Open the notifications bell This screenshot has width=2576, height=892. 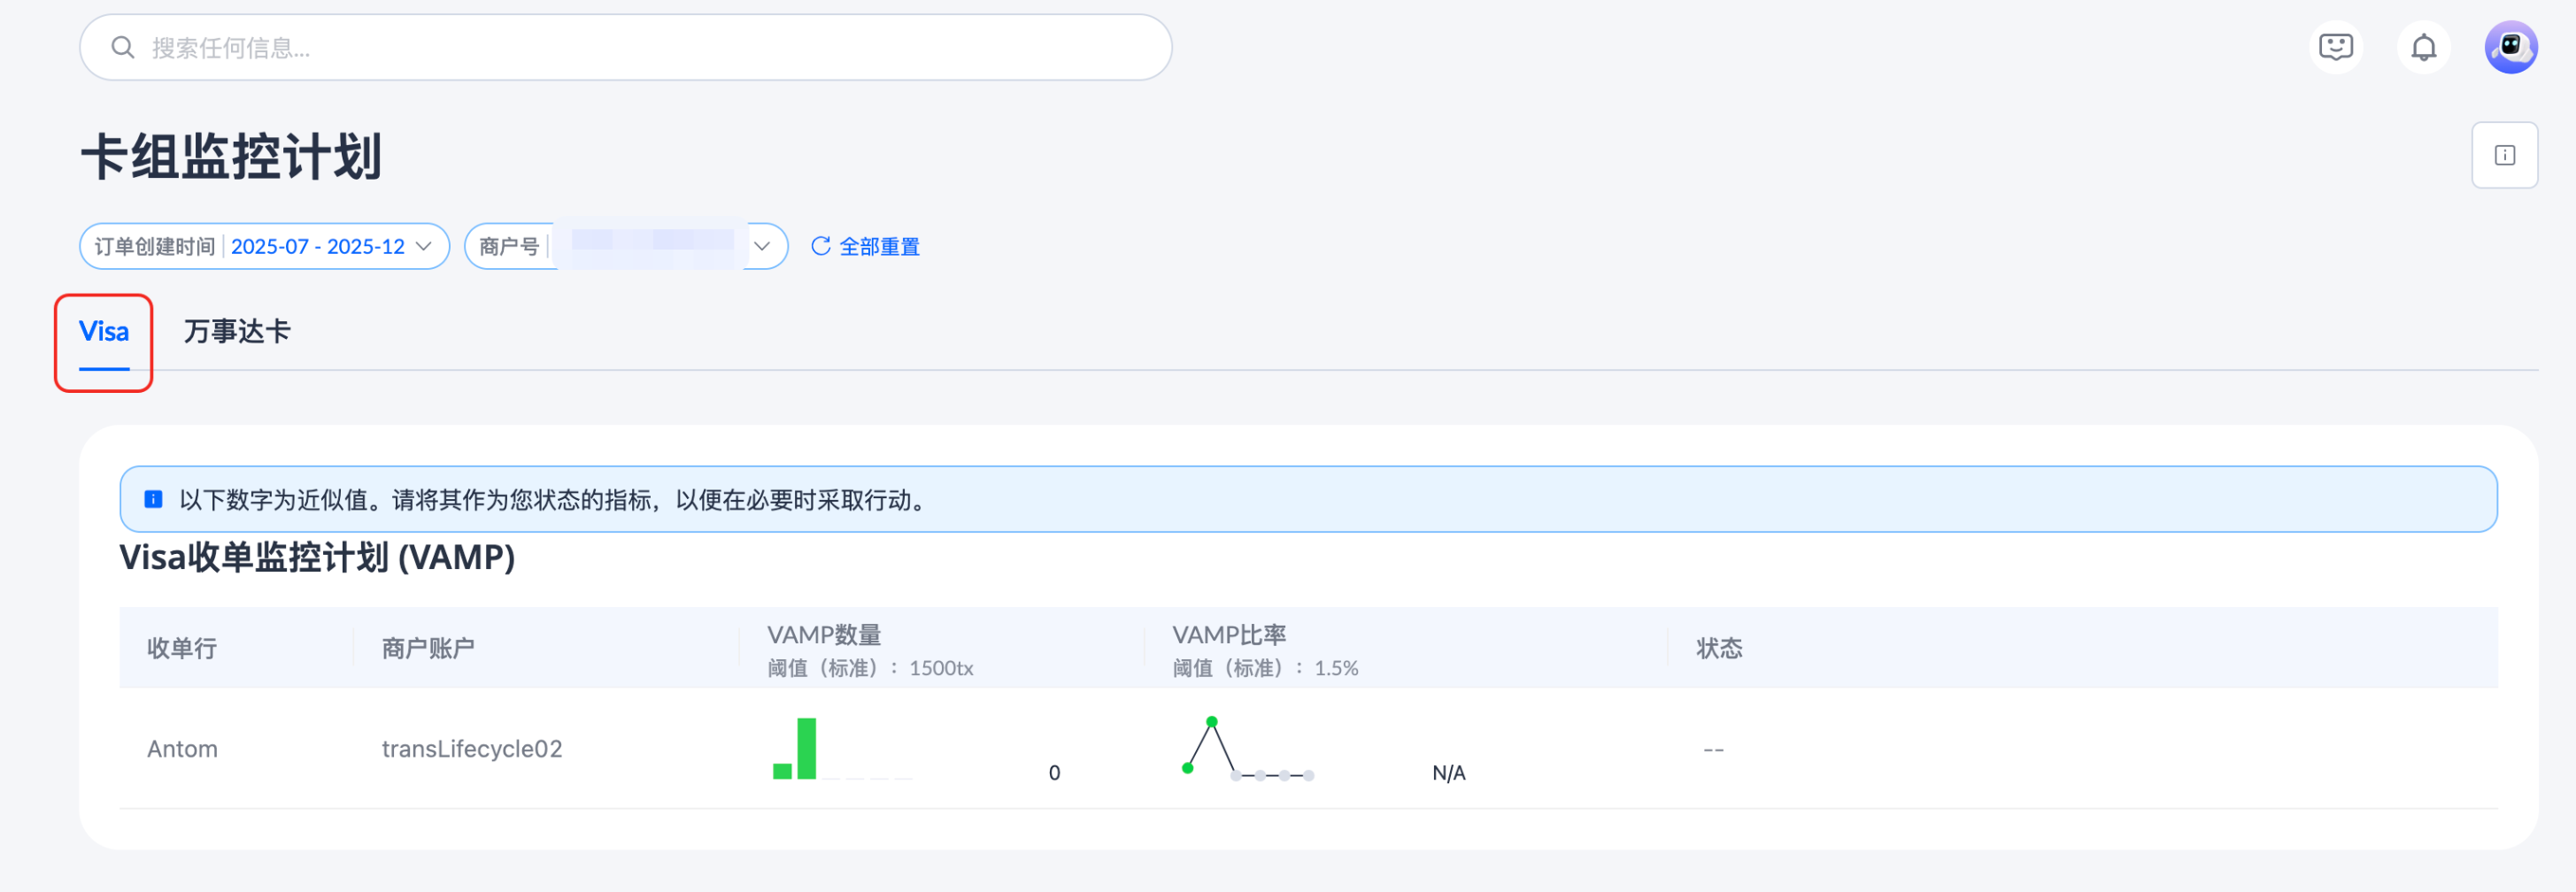[x=2423, y=47]
